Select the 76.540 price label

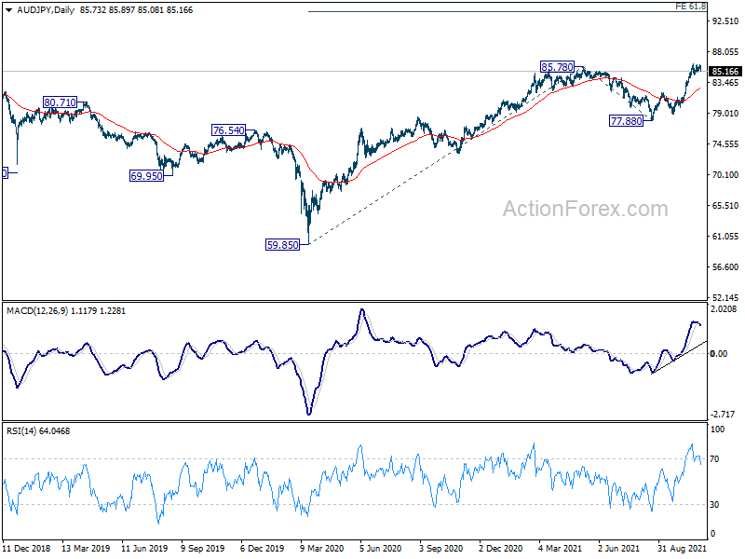point(228,131)
